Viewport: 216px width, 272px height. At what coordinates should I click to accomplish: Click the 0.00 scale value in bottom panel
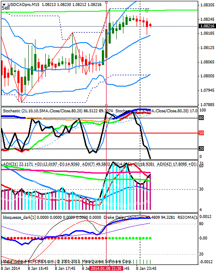(x=203, y=238)
